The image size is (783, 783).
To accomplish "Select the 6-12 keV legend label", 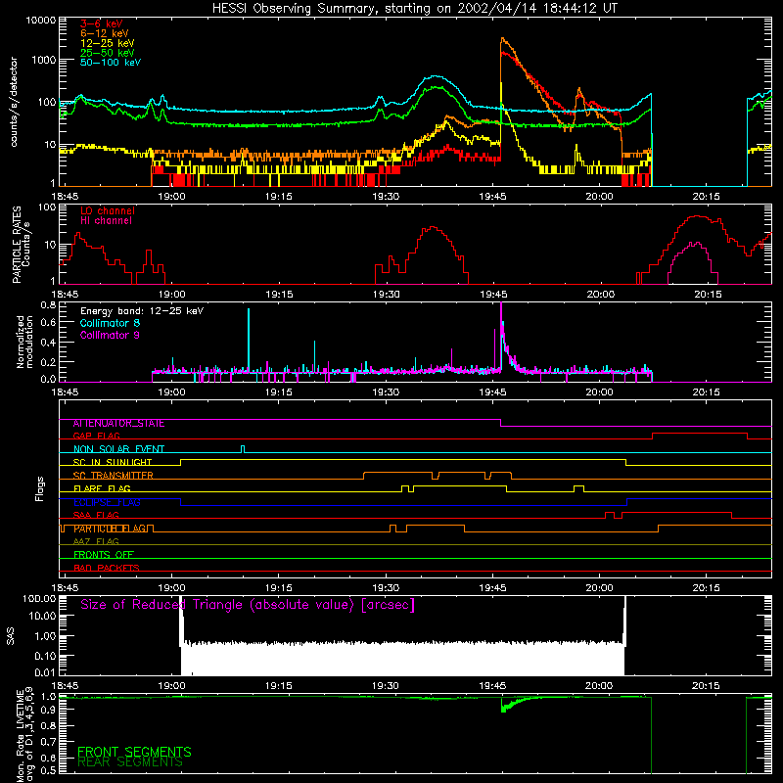I will [104, 33].
